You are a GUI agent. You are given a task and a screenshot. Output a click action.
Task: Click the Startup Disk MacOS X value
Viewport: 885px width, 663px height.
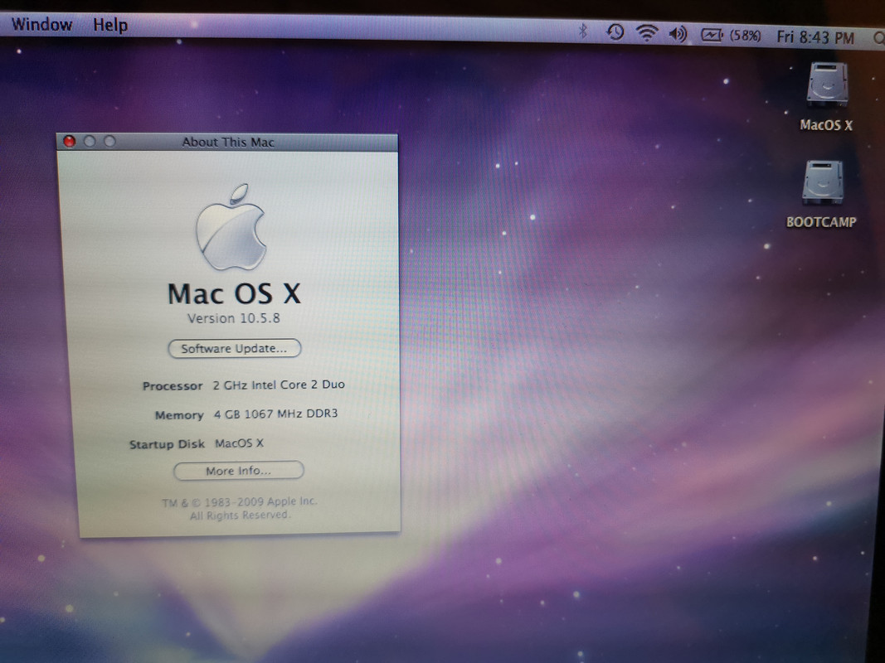click(x=240, y=443)
